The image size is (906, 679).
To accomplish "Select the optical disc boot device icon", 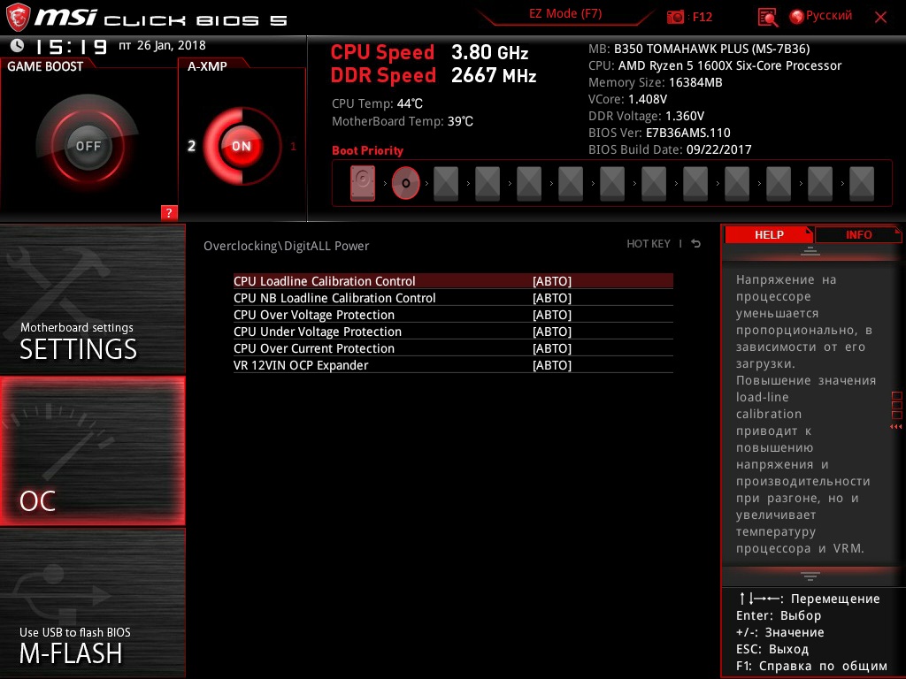I will (x=405, y=183).
